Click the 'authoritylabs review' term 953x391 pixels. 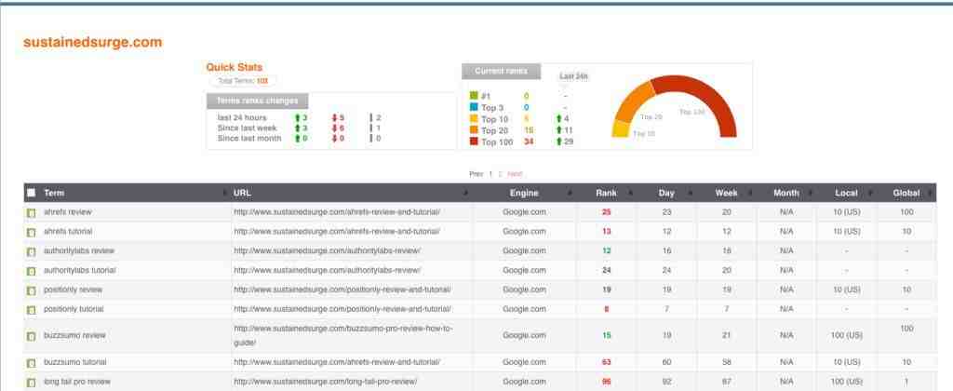[79, 251]
